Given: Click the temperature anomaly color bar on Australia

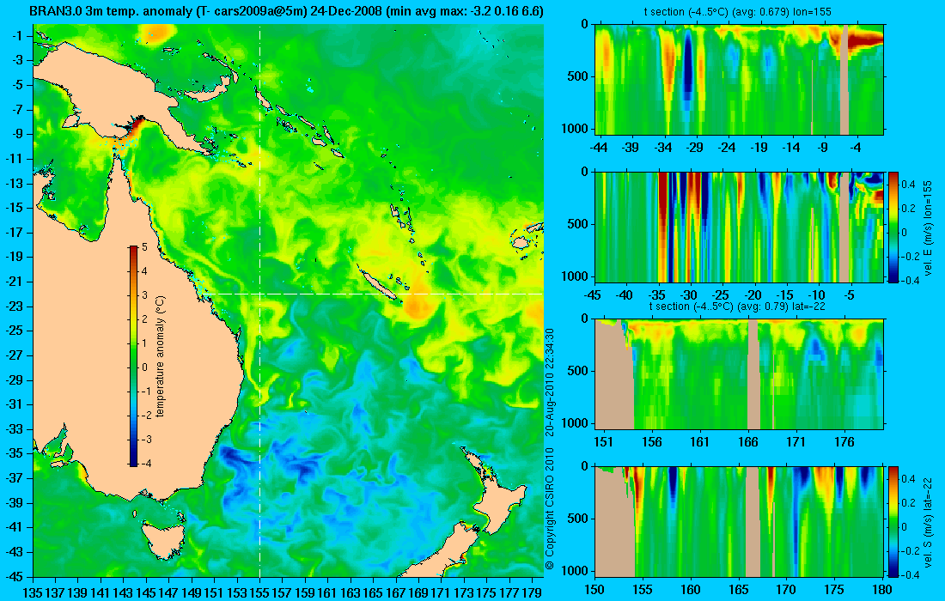Looking at the screenshot, I should tap(133, 355).
